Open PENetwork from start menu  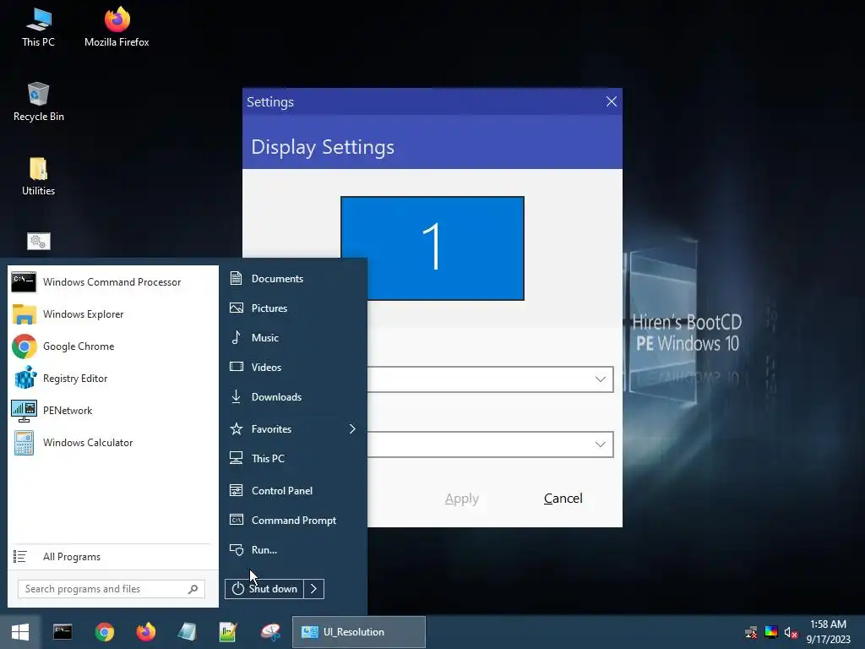click(112, 411)
